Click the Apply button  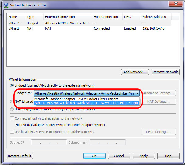coord(143,156)
